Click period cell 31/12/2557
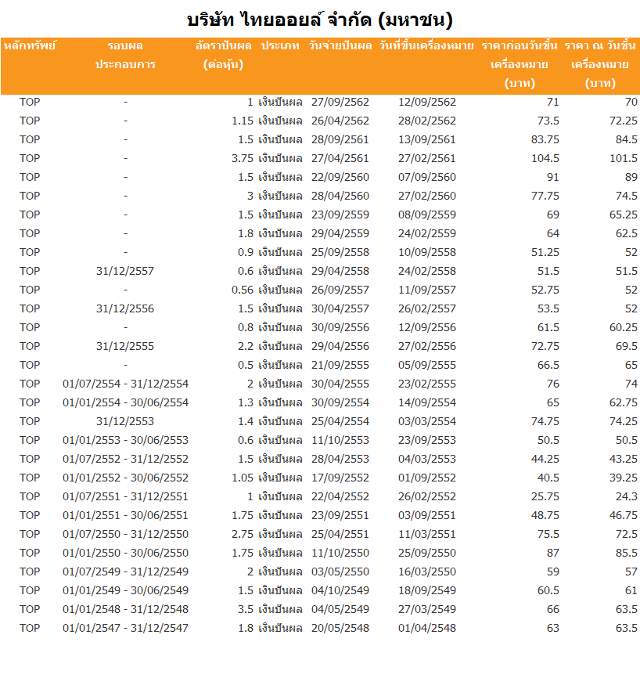 pyautogui.click(x=125, y=271)
